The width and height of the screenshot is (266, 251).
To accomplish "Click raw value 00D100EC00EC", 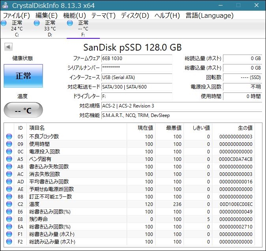I will click(x=236, y=204).
